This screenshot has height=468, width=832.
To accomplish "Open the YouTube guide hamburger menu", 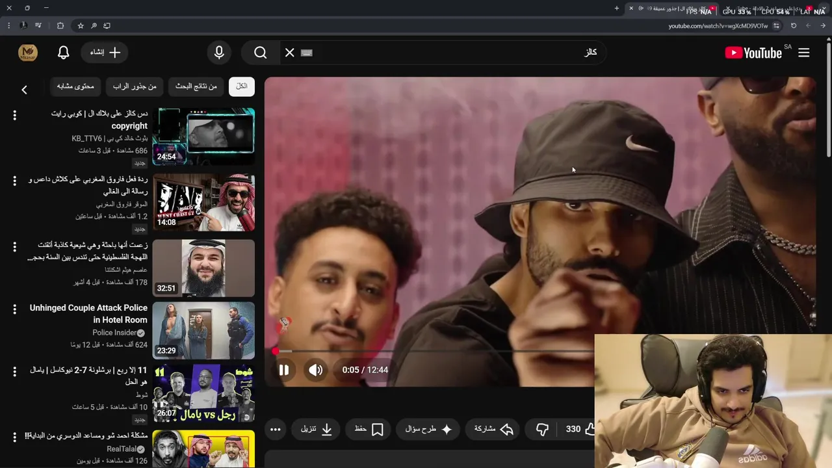I will (x=803, y=53).
